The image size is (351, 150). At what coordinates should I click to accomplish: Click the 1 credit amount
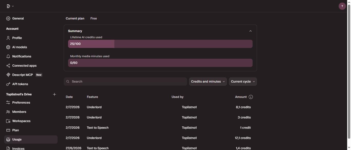pos(245,128)
